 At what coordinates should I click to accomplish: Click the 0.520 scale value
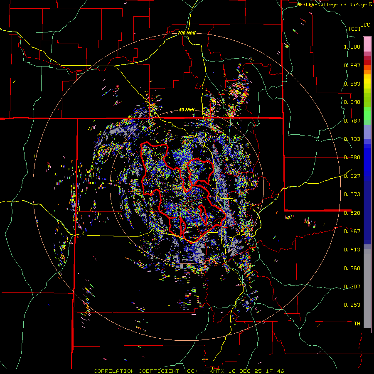(352, 213)
